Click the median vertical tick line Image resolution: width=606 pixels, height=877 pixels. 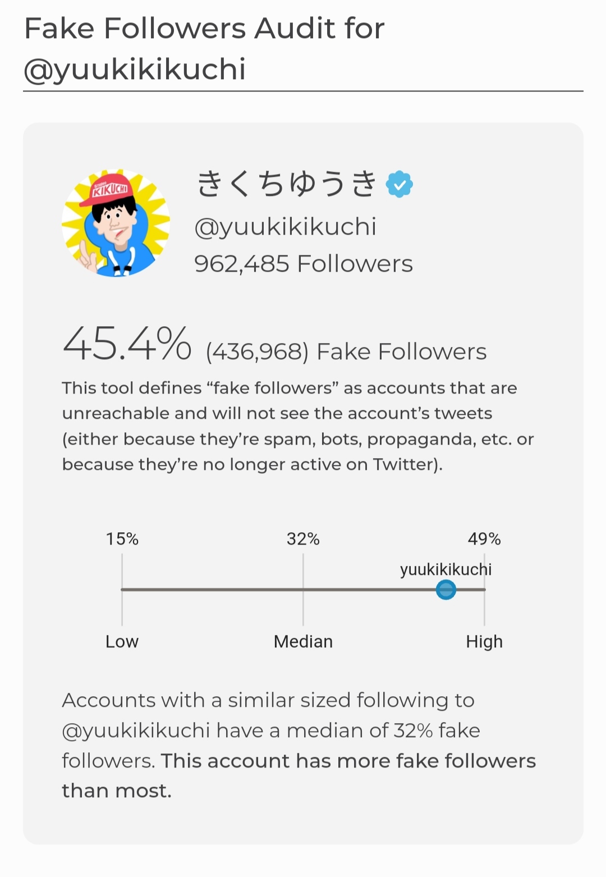click(x=303, y=609)
